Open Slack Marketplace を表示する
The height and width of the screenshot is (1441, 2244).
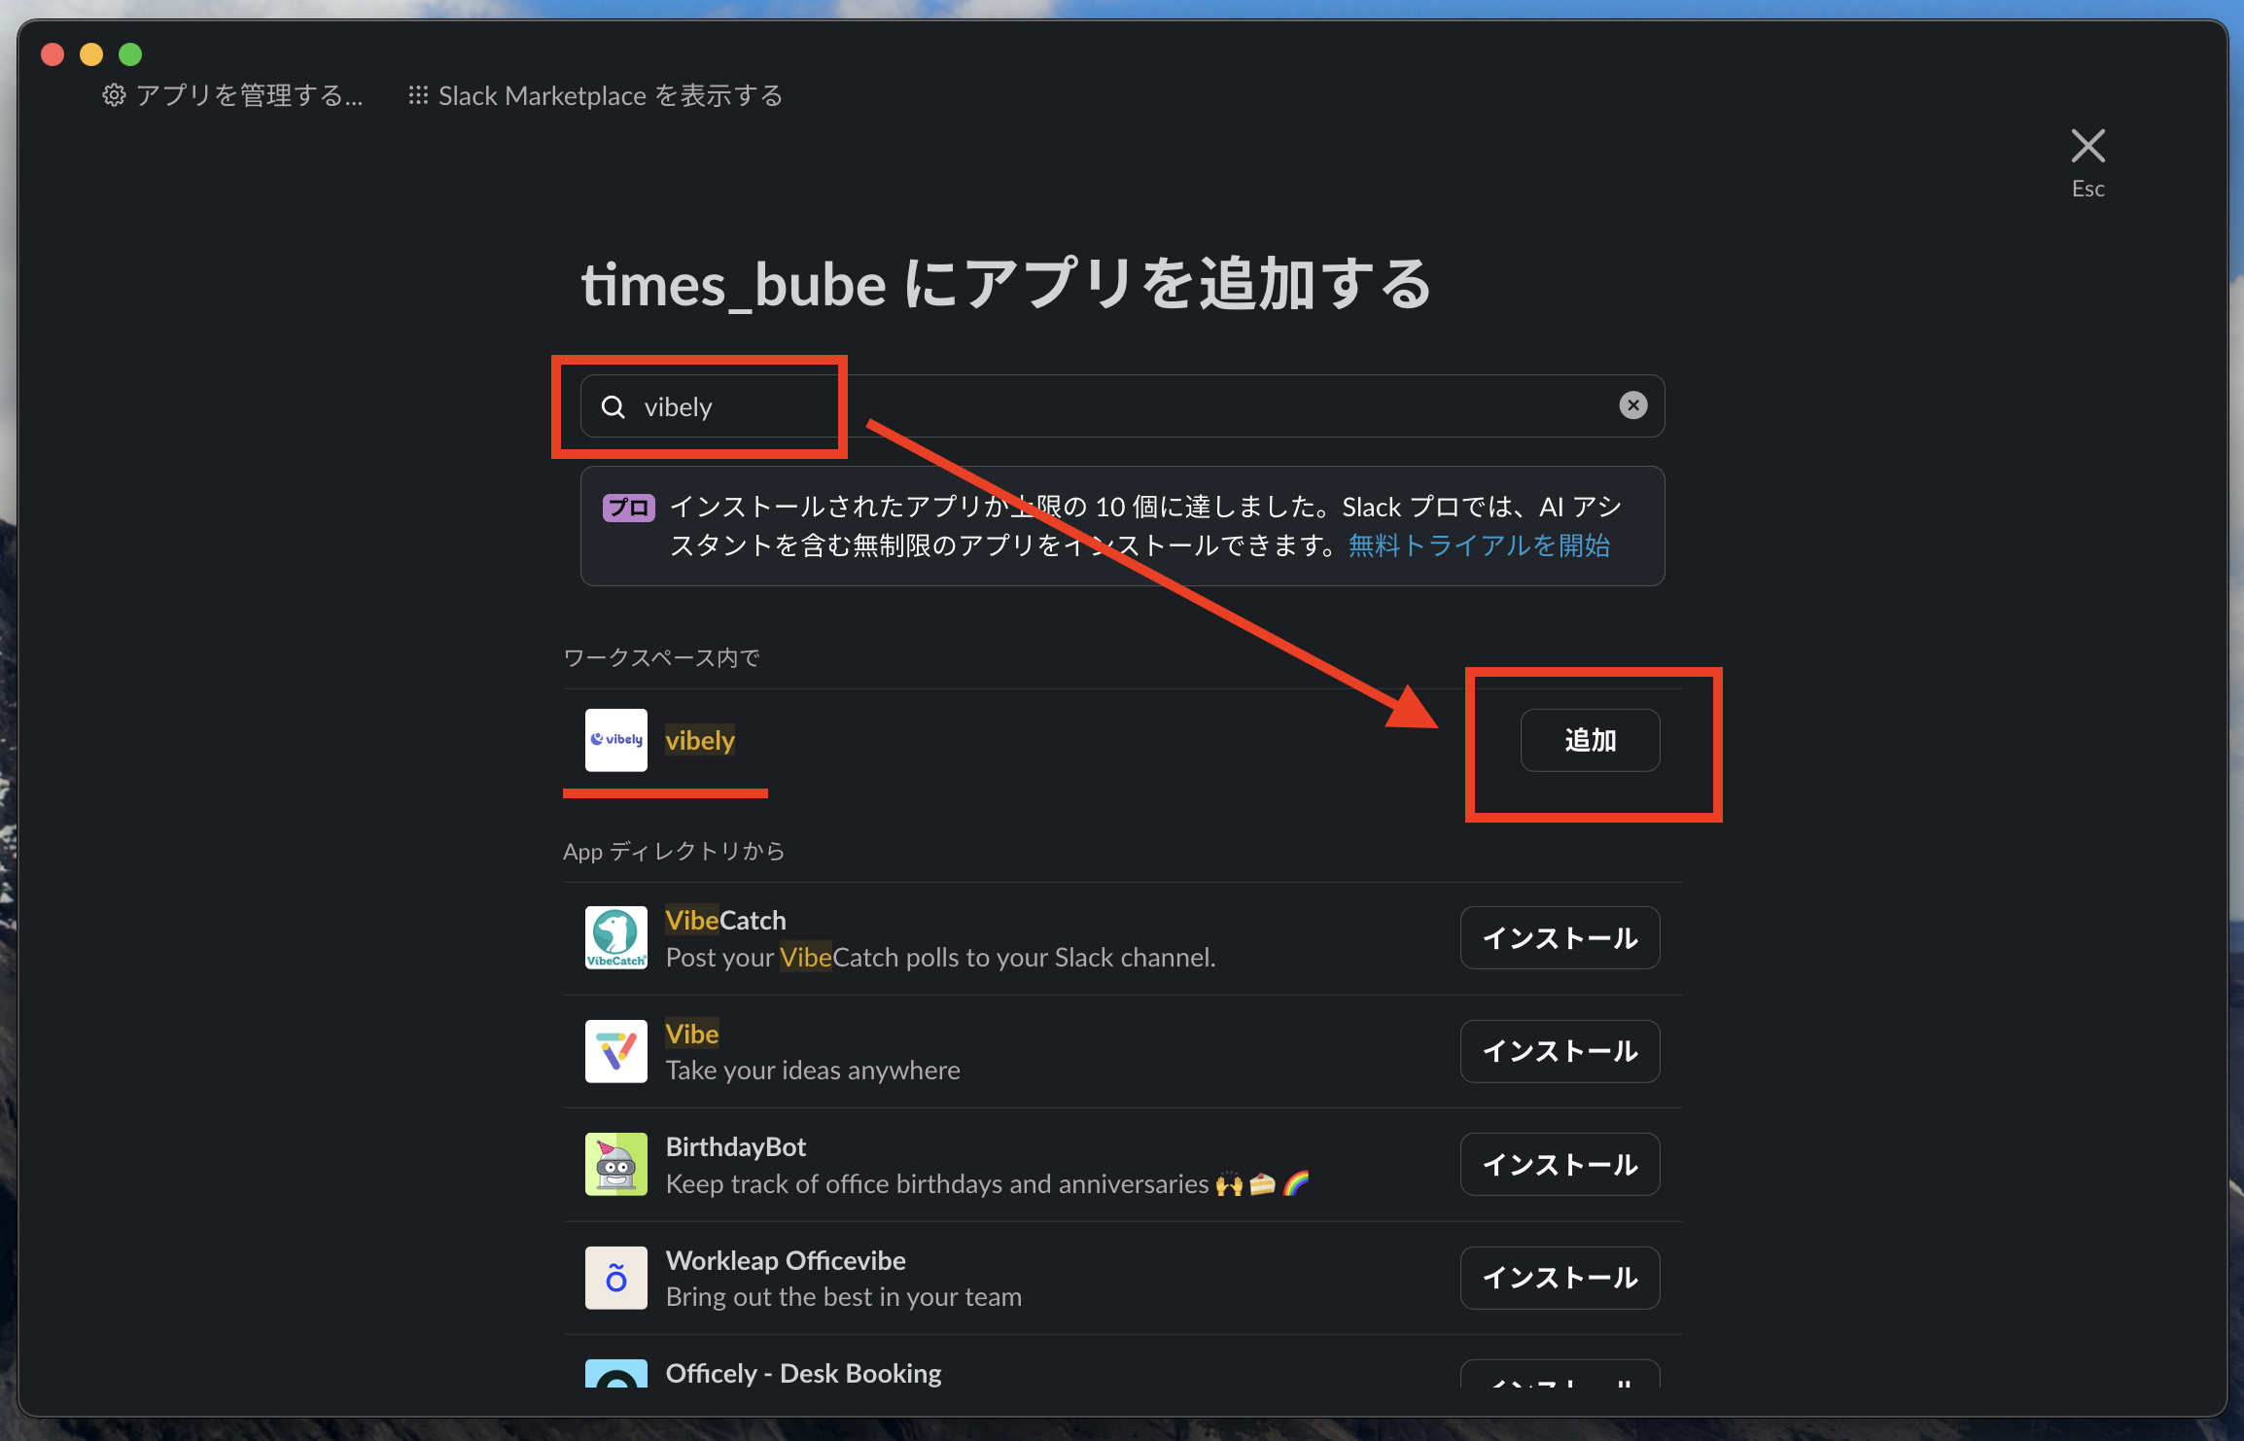[596, 95]
